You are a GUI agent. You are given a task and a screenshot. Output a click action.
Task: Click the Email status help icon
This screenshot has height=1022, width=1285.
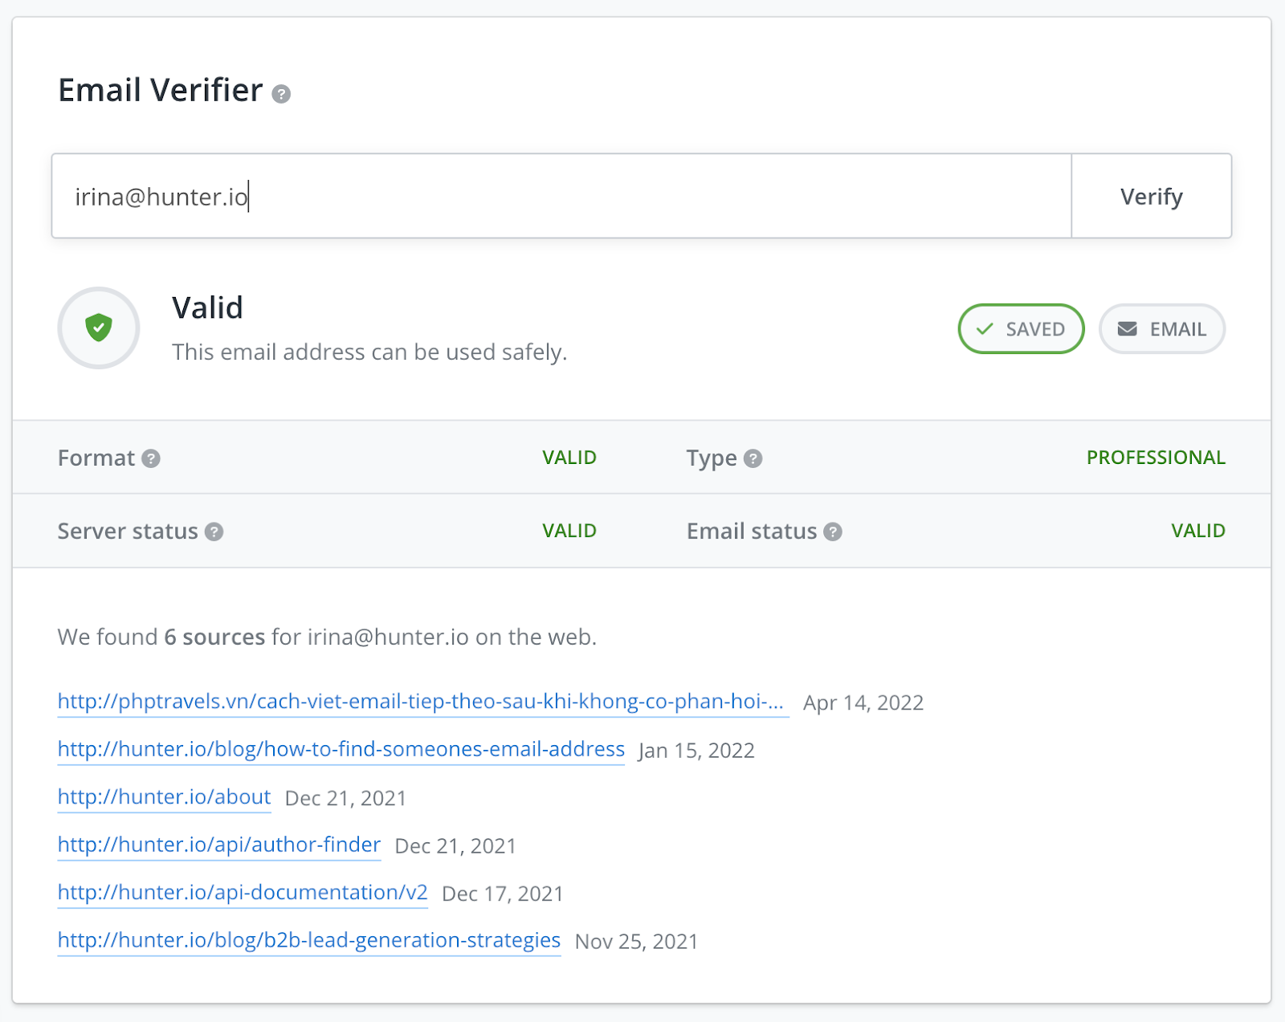click(x=833, y=531)
